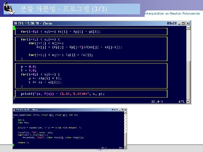Screen dimensions: 203x152
Task: Click the 'FILE *fp;' line in bottom window
Action: (x=23, y=122)
